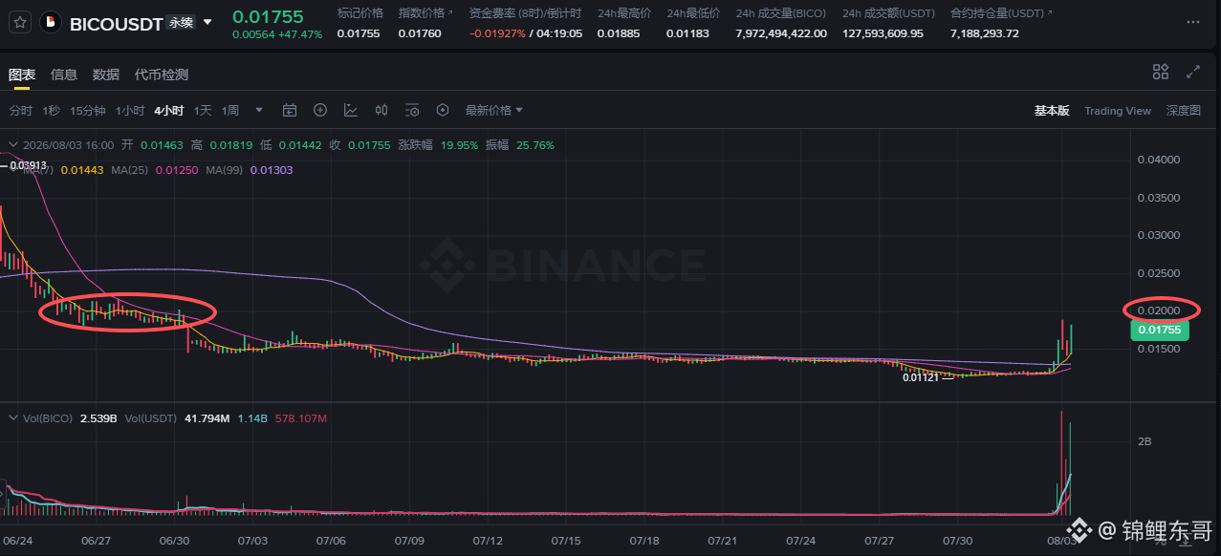Click the Vol(BICO) 2.539B legend

pos(68,418)
